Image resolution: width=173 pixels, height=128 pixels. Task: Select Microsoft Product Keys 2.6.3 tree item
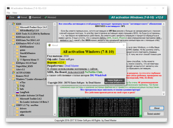click(x=33, y=27)
